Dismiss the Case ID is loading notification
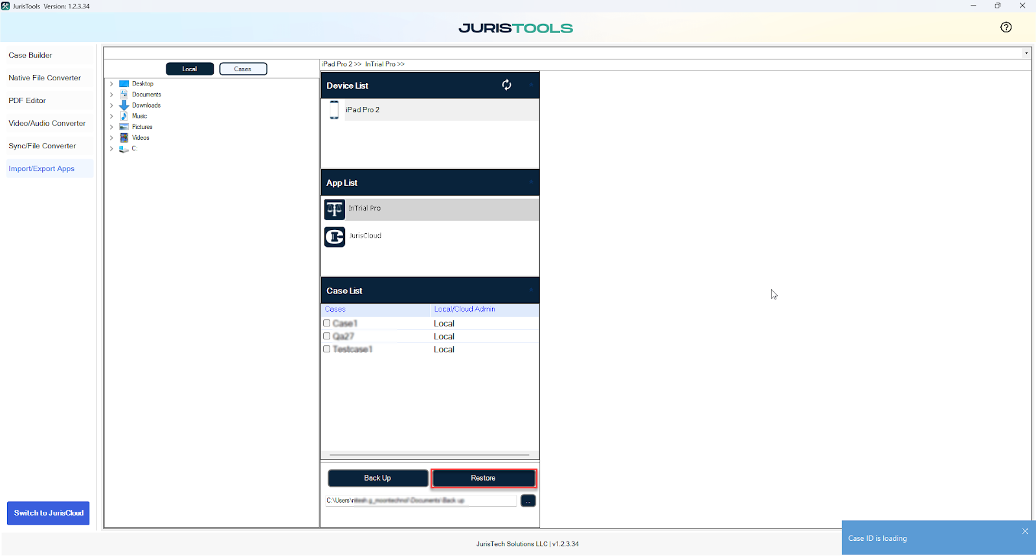This screenshot has height=557, width=1036. coord(1025,531)
